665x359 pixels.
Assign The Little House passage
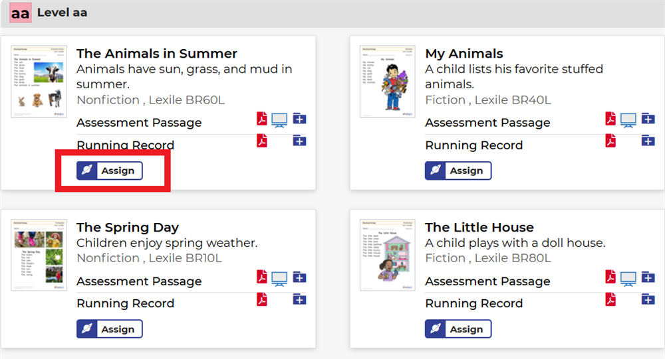(x=458, y=329)
